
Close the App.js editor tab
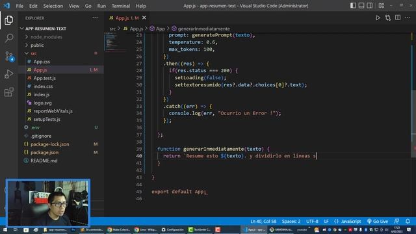144,18
